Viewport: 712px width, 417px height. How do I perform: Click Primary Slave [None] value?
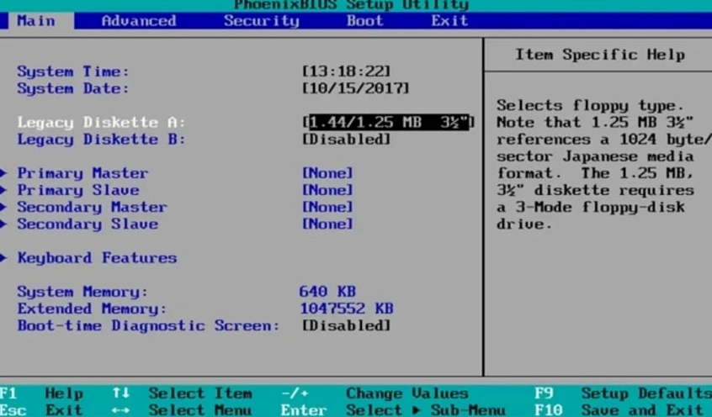(x=327, y=190)
